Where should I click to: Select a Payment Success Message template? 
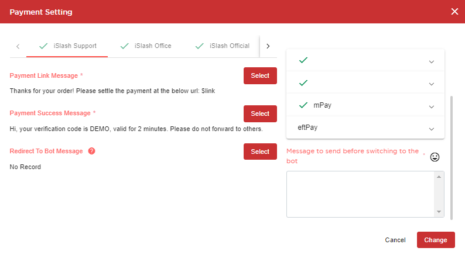[260, 113]
